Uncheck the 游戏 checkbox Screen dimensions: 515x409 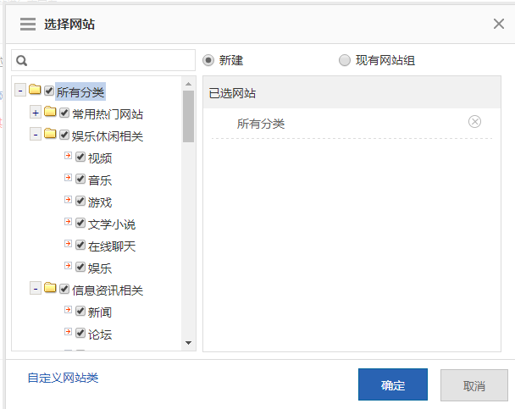tap(80, 201)
